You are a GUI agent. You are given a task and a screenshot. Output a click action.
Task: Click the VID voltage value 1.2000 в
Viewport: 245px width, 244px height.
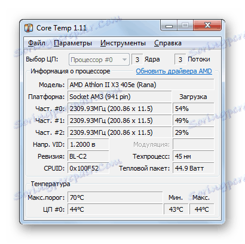88,144
